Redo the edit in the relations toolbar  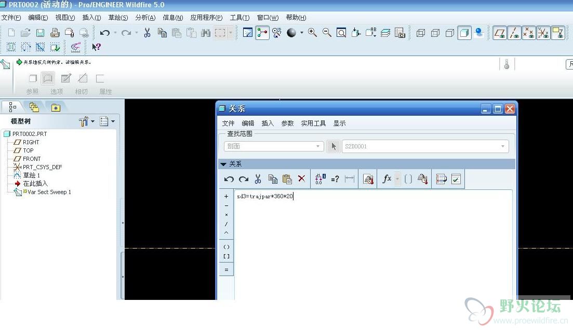pos(243,179)
